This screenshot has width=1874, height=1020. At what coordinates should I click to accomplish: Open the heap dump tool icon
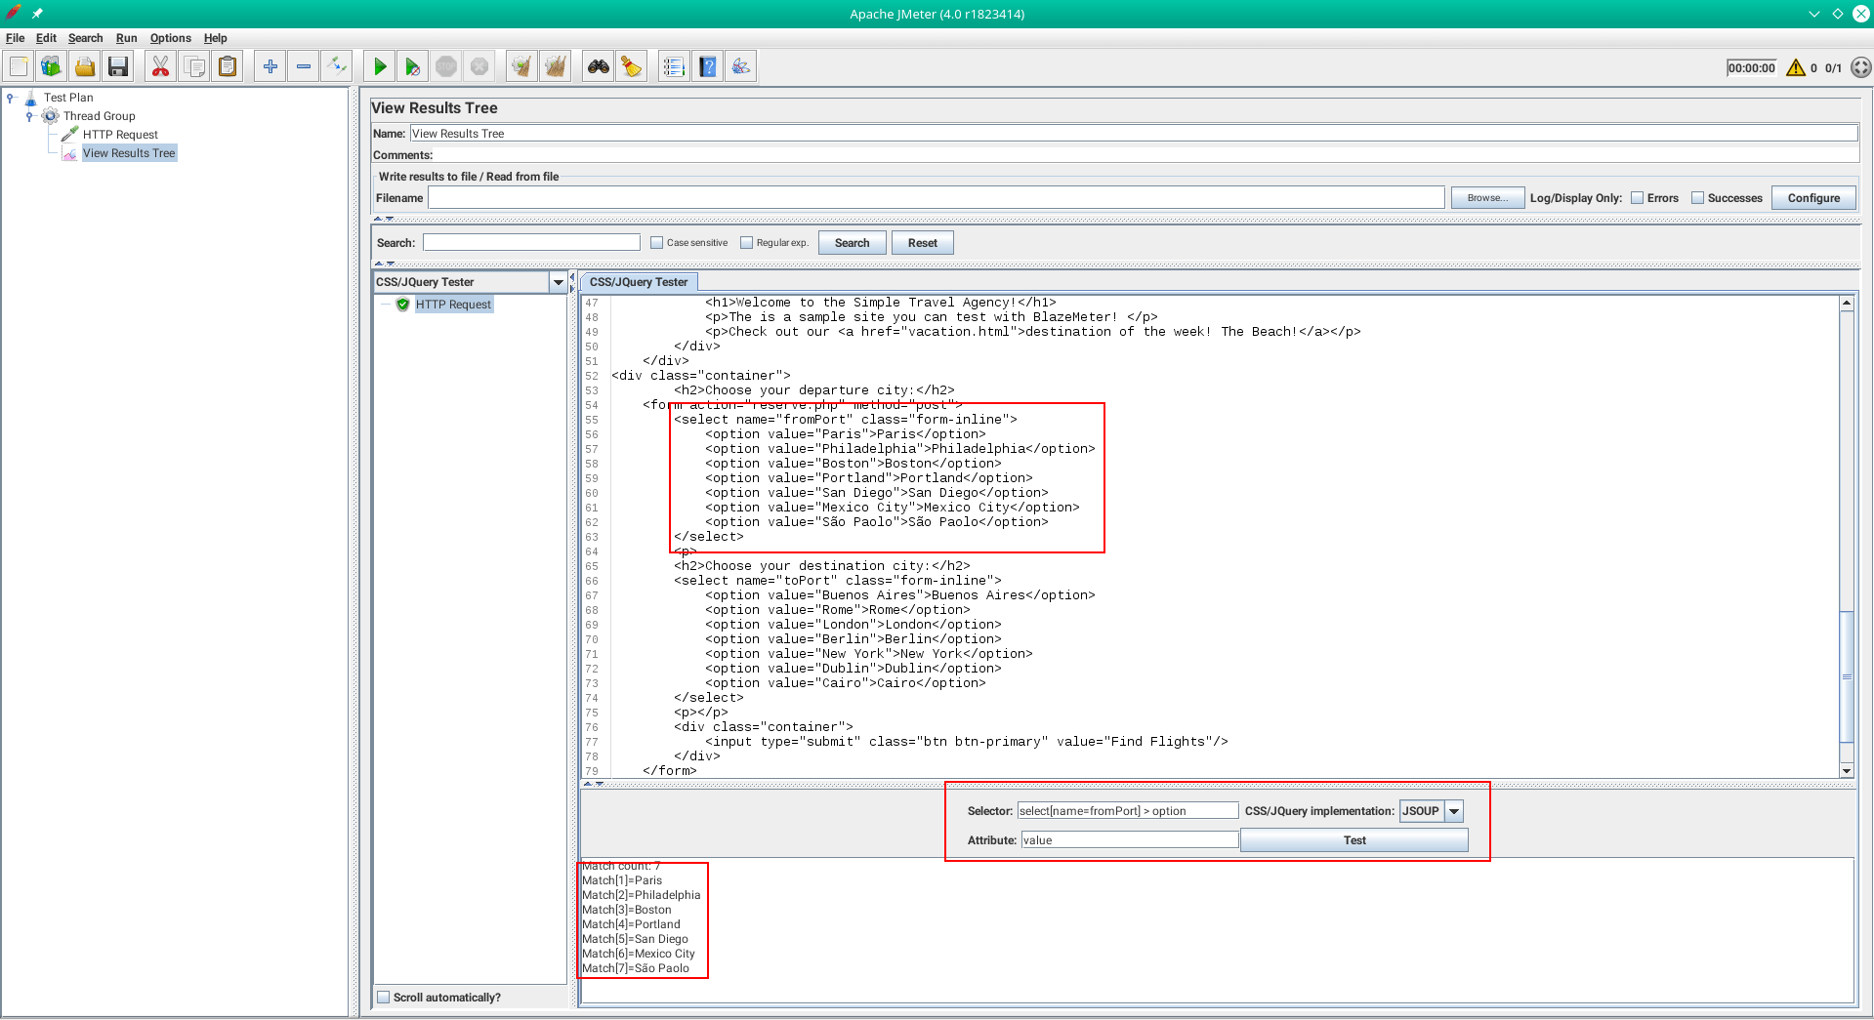[x=741, y=66]
